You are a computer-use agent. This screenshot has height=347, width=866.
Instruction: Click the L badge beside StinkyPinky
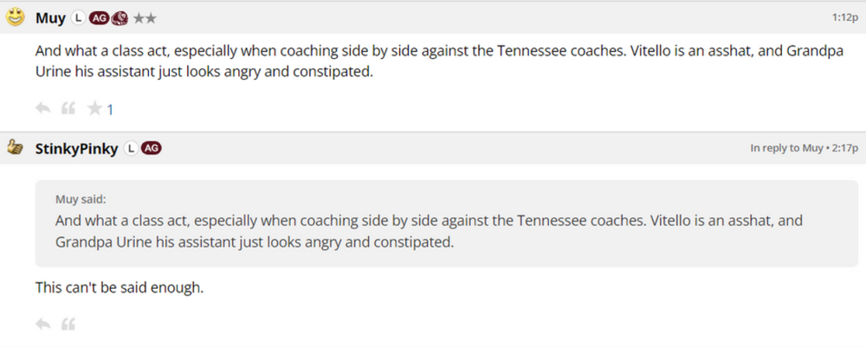[131, 149]
